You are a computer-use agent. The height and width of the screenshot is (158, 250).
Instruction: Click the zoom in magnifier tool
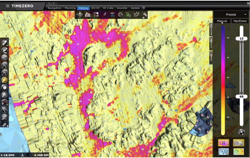(x=5, y=65)
